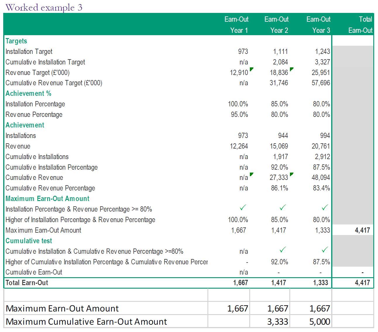Image resolution: width=378 pixels, height=332 pixels.
Task: Select the Total Earn-Out column header
Action: pos(360,25)
